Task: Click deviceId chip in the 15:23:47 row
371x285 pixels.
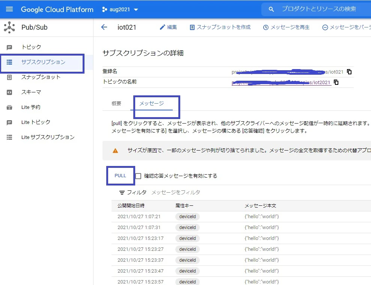Action: [187, 271]
